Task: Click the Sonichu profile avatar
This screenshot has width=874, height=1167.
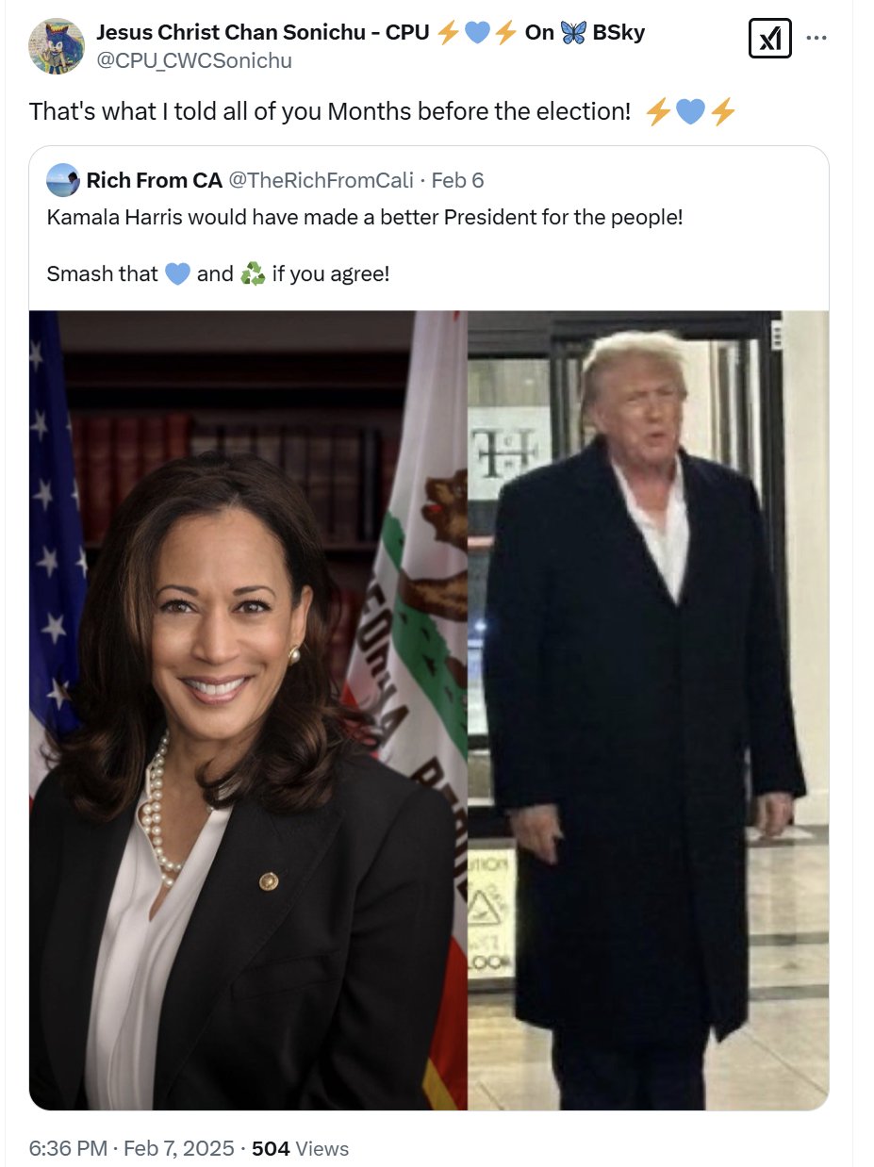Action: (x=57, y=45)
